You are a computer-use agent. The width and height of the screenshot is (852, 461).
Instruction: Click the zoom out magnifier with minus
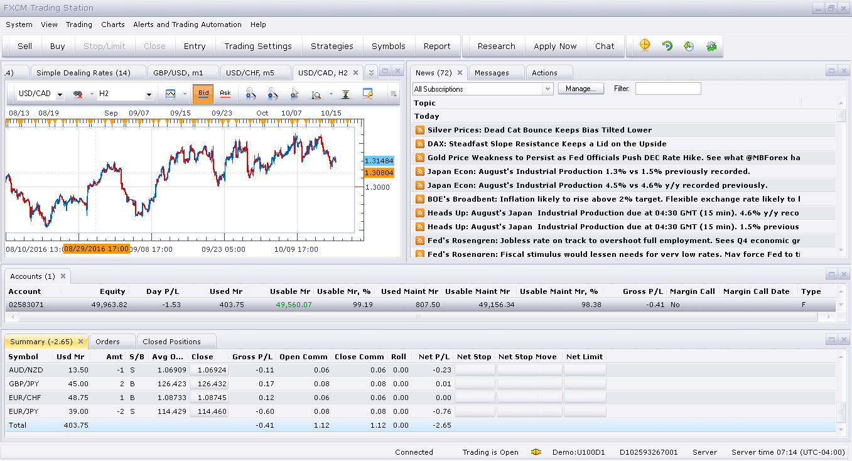point(272,94)
